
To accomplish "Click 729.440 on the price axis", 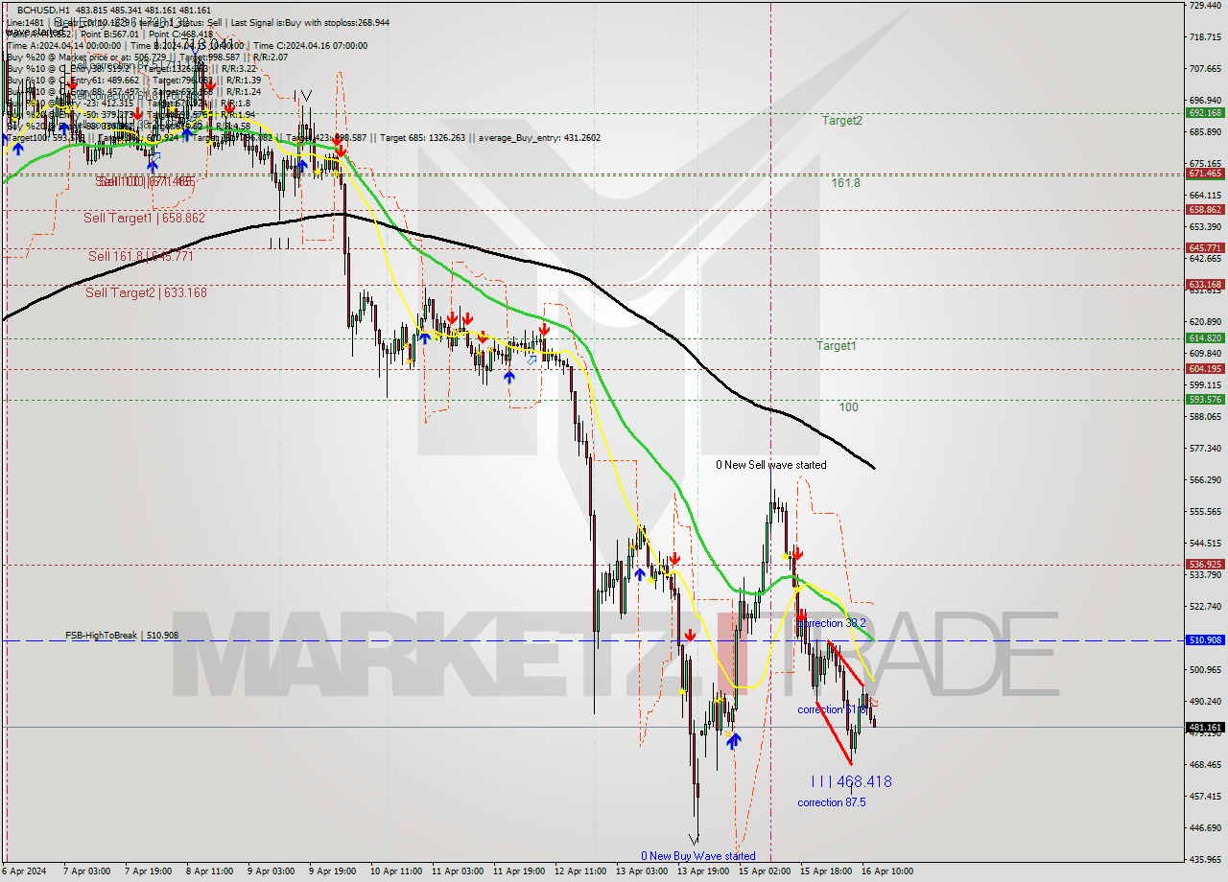I will [x=1205, y=6].
